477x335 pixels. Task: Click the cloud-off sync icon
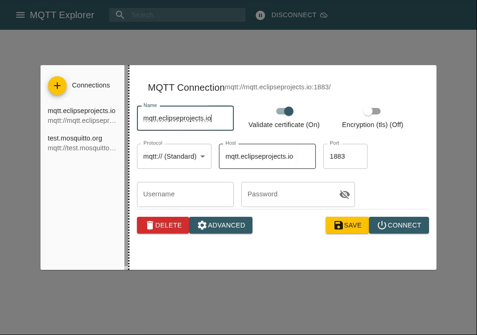[324, 15]
